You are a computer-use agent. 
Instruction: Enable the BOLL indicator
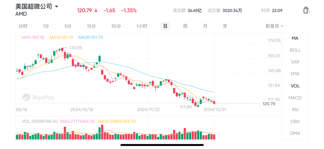pos(295,50)
